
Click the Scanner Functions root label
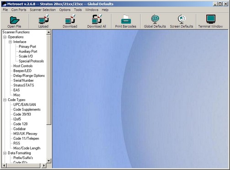pyautogui.click(x=16, y=32)
